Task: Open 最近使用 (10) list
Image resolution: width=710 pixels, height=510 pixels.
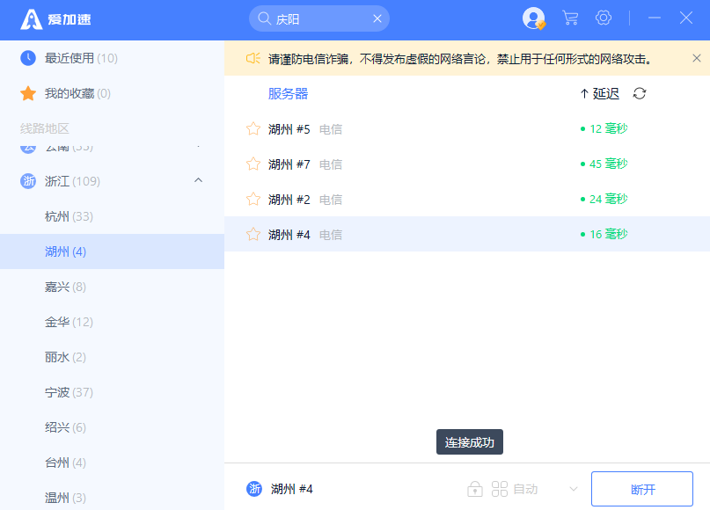Action: pos(112,58)
